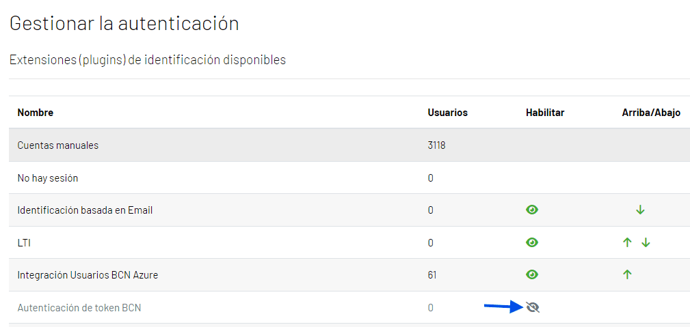Hide the LTI authentication plugin
Image resolution: width=690 pixels, height=327 pixels.
click(532, 242)
